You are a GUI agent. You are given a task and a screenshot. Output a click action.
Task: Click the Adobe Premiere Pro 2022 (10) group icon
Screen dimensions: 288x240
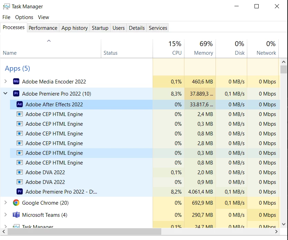point(16,94)
